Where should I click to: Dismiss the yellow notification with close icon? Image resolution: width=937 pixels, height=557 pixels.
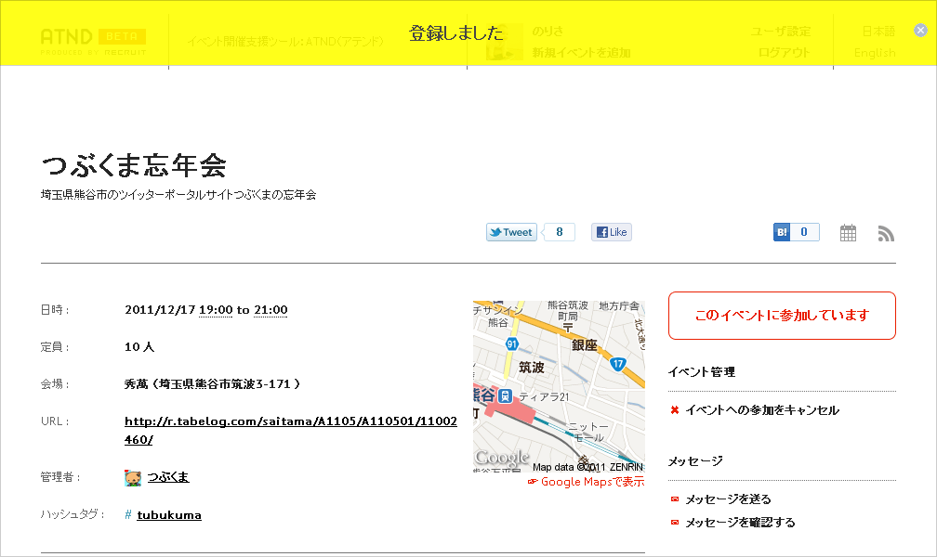(x=920, y=31)
